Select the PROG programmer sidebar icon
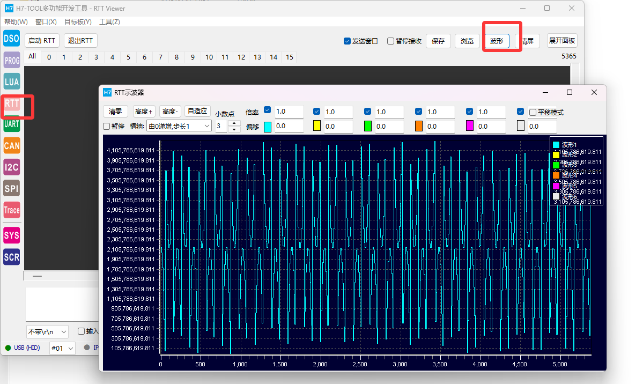Image resolution: width=643 pixels, height=384 pixels. point(11,61)
